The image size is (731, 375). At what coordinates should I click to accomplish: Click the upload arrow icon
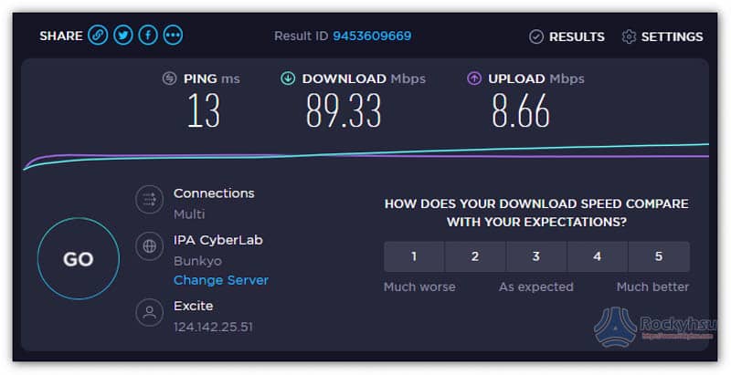point(473,78)
